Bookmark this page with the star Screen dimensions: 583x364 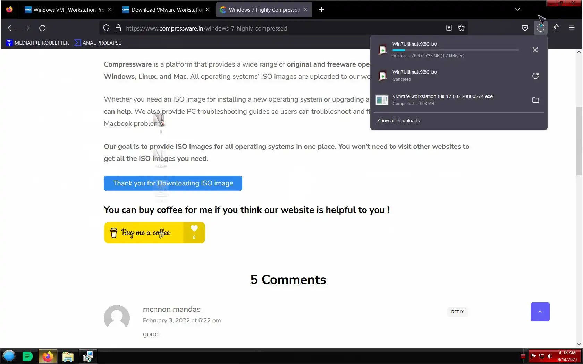coord(461,28)
